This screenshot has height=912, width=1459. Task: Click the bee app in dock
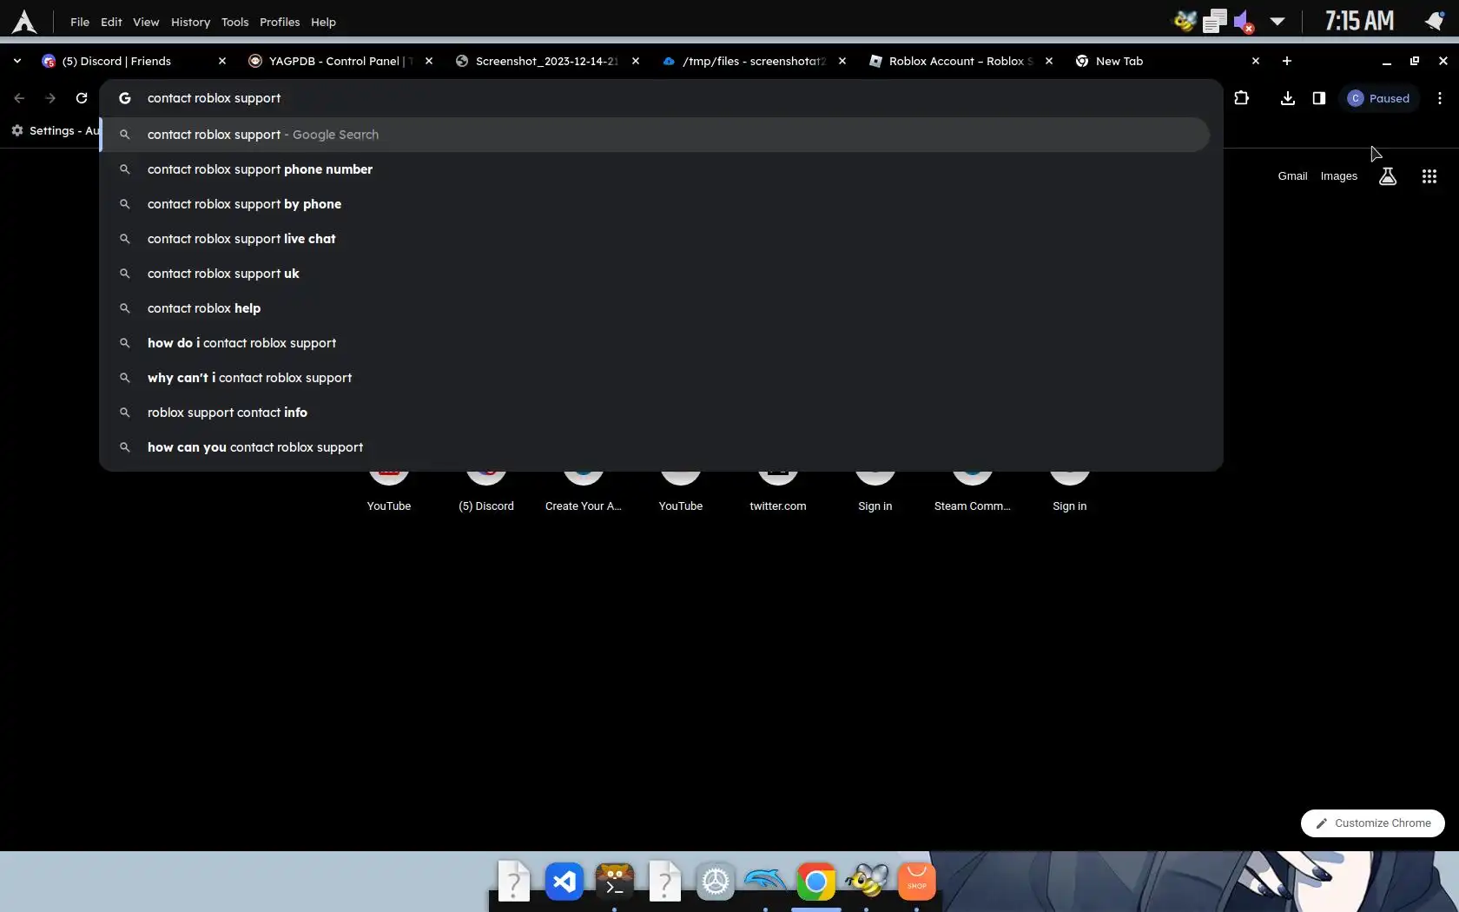pos(867,881)
